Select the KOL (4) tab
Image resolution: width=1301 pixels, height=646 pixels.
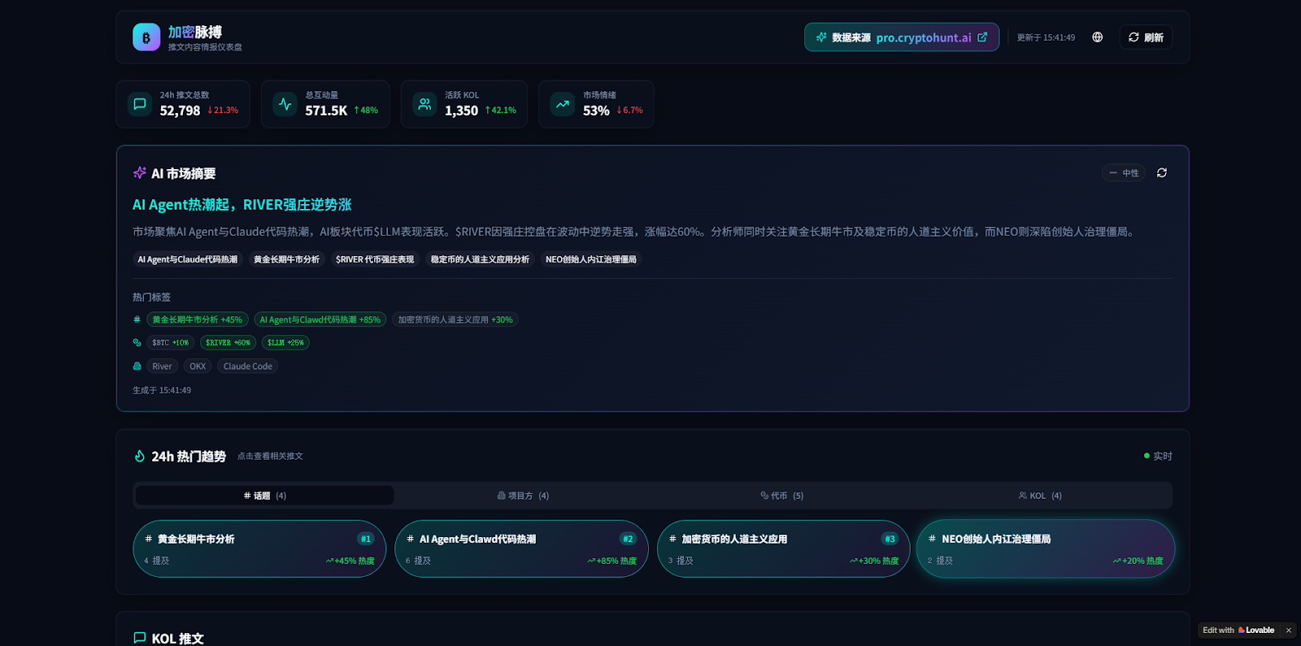pos(1040,496)
